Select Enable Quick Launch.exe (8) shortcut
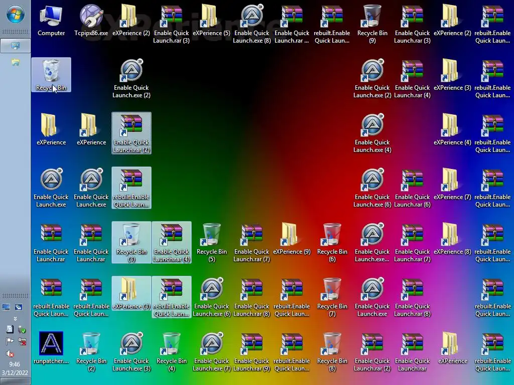This screenshot has height=385, width=514. click(252, 24)
